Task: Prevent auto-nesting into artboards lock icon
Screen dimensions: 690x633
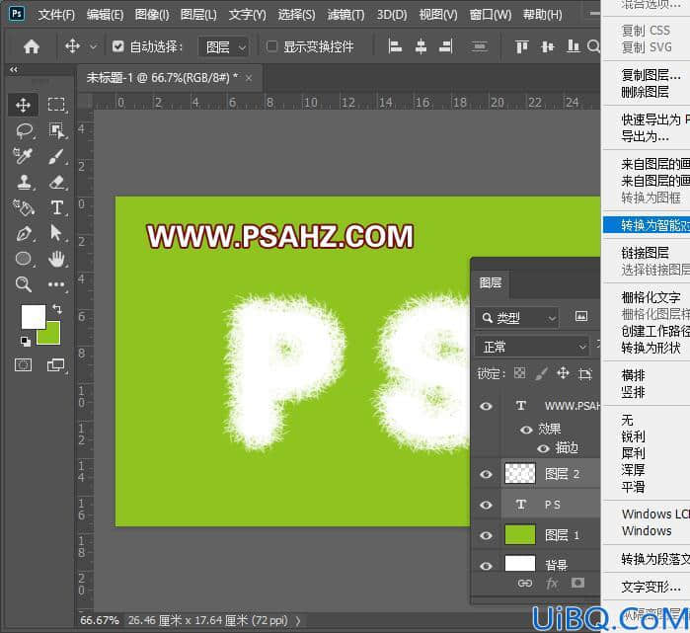Action: click(584, 374)
